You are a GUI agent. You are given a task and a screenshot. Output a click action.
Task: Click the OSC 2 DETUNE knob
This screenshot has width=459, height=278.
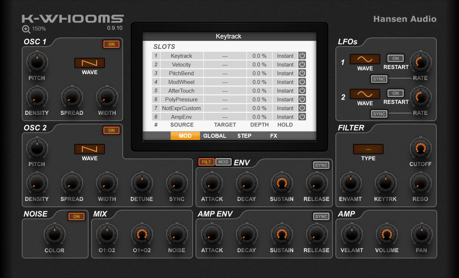tap(142, 183)
